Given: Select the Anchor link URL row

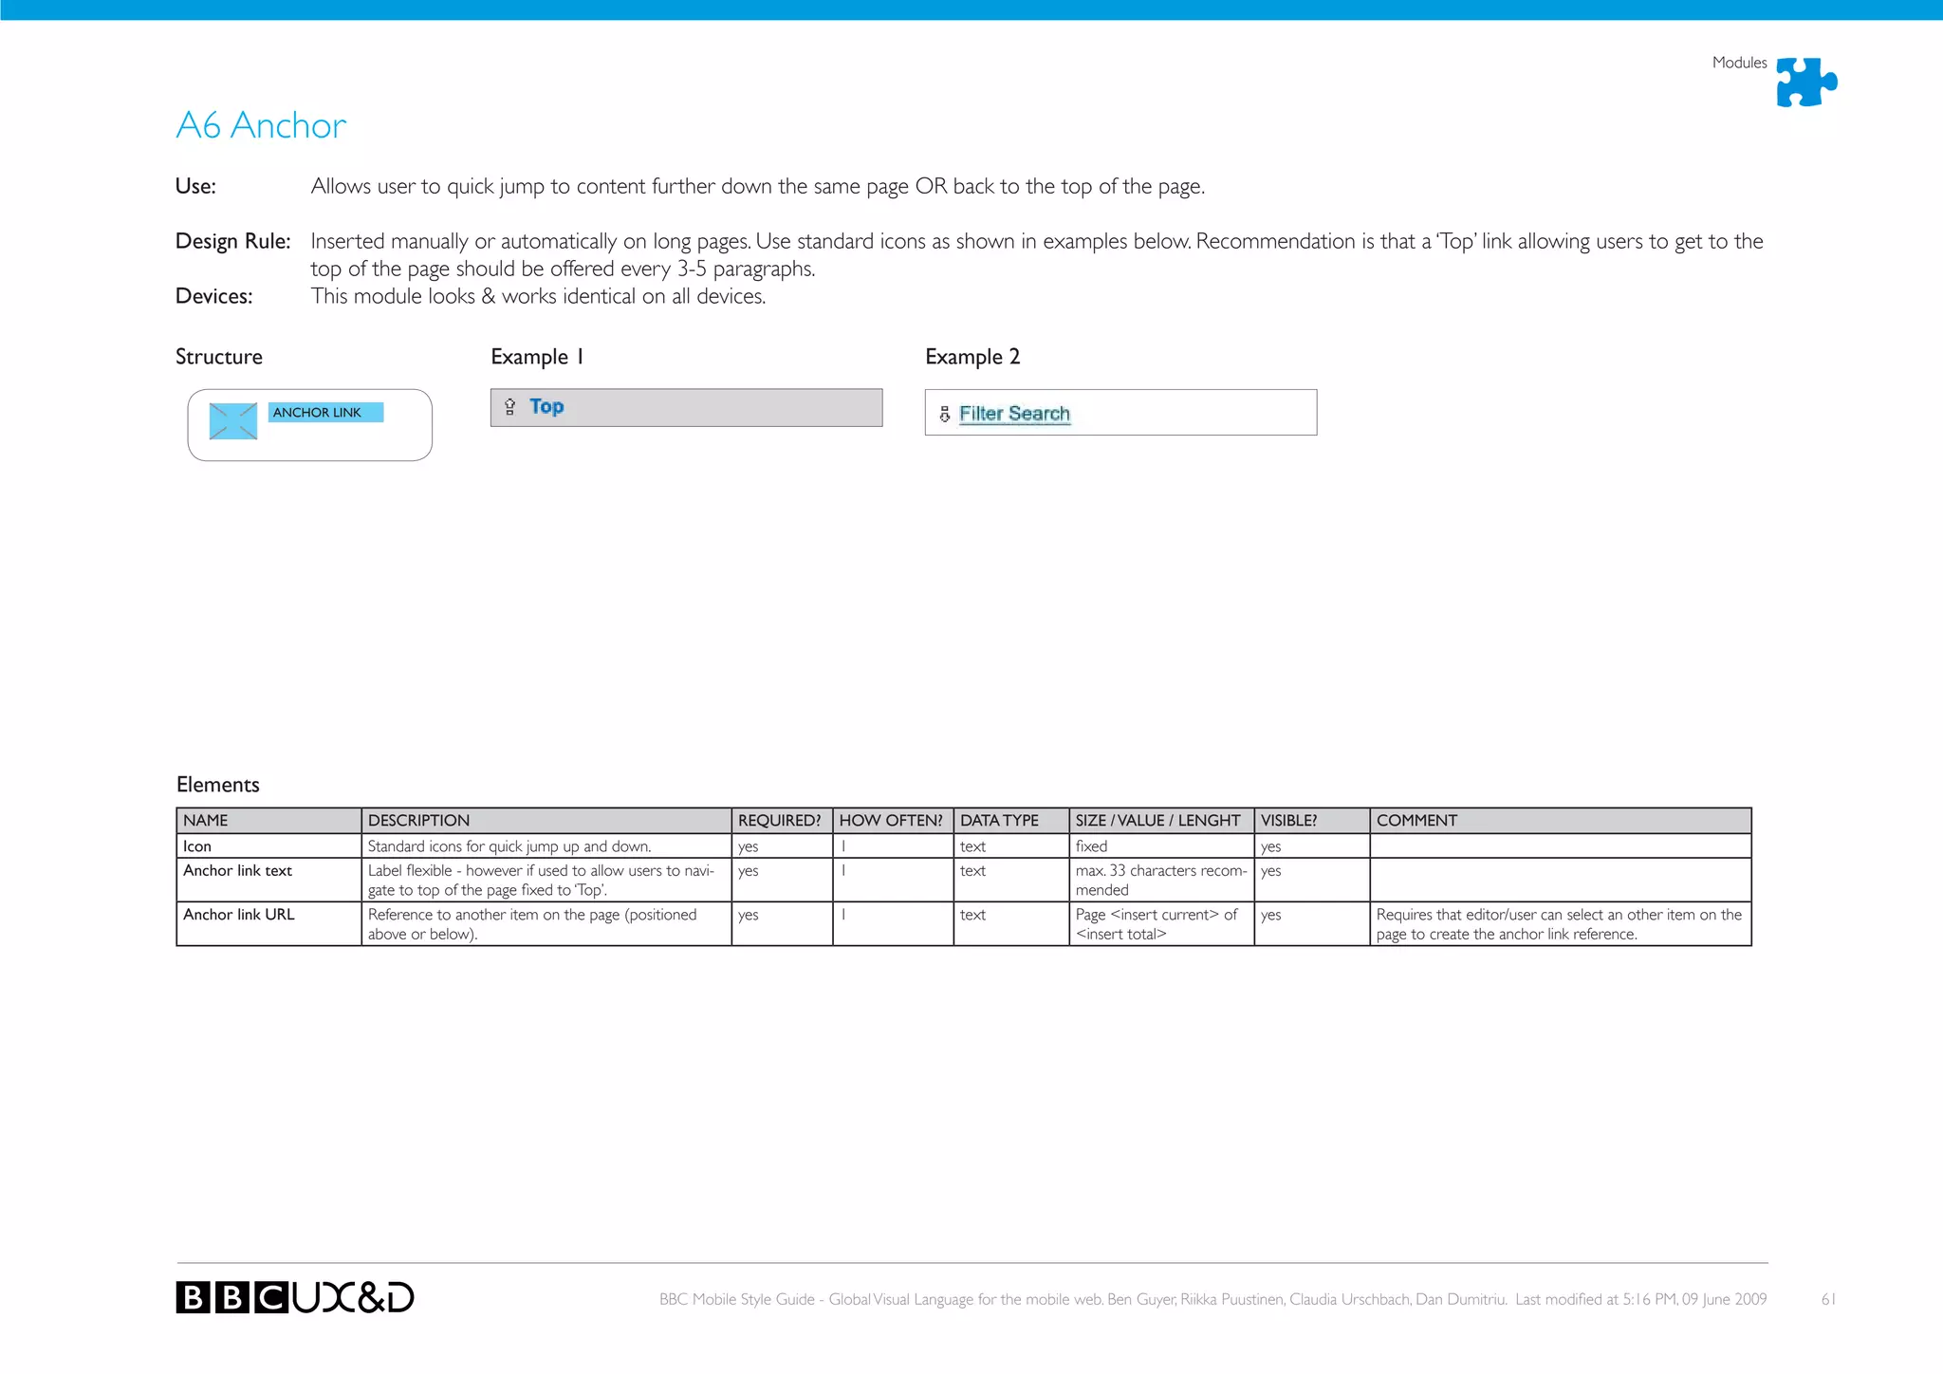Looking at the screenshot, I should 239,915.
